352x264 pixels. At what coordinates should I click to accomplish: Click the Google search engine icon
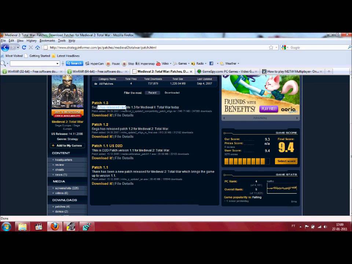pyautogui.click(x=283, y=47)
